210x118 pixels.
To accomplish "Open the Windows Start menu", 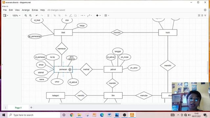I will [4, 115].
